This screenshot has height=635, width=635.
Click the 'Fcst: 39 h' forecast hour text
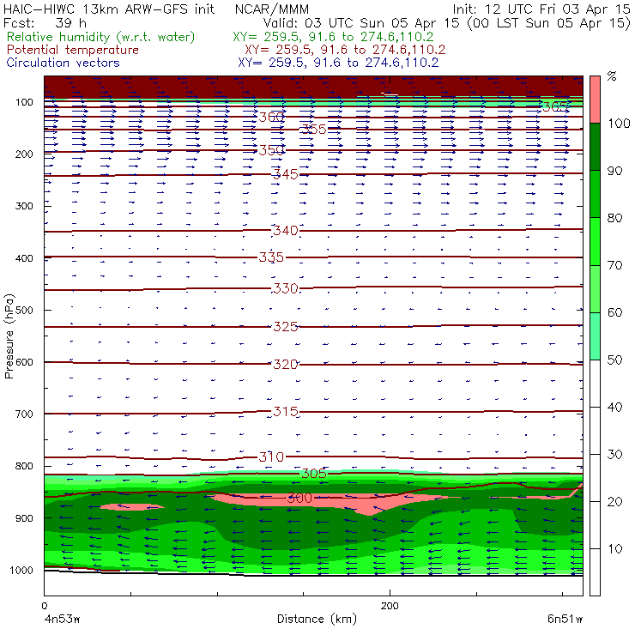click(x=45, y=23)
